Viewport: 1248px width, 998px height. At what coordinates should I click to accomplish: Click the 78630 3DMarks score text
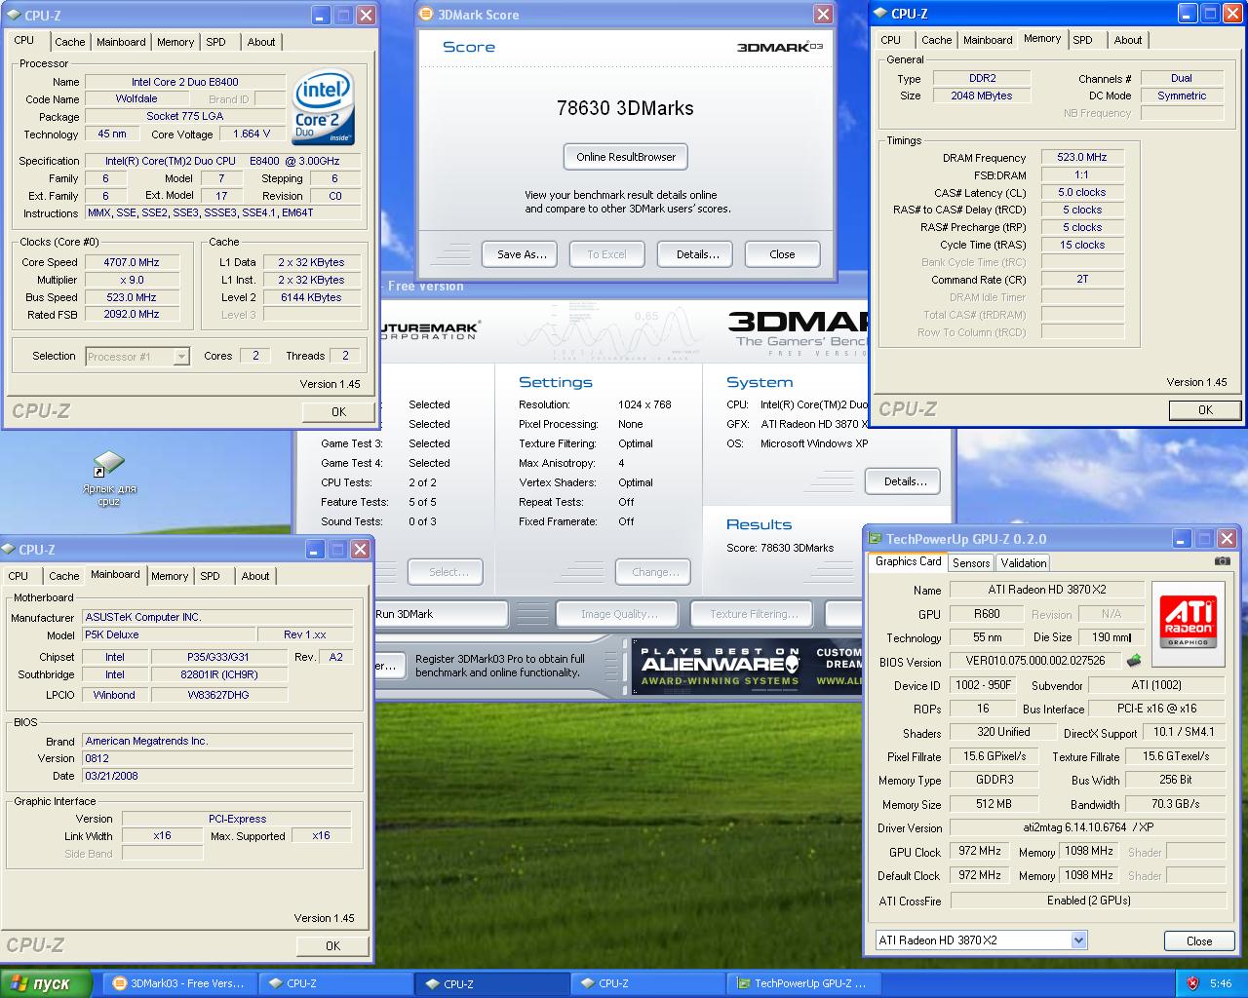pyautogui.click(x=625, y=108)
